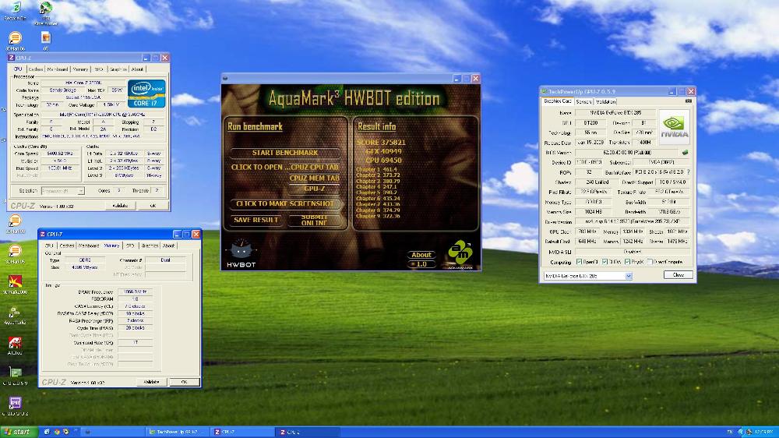Click the CPUZ MEM TAB button in AquaMark
Image resolution: width=779 pixels, height=438 pixels.
315,178
